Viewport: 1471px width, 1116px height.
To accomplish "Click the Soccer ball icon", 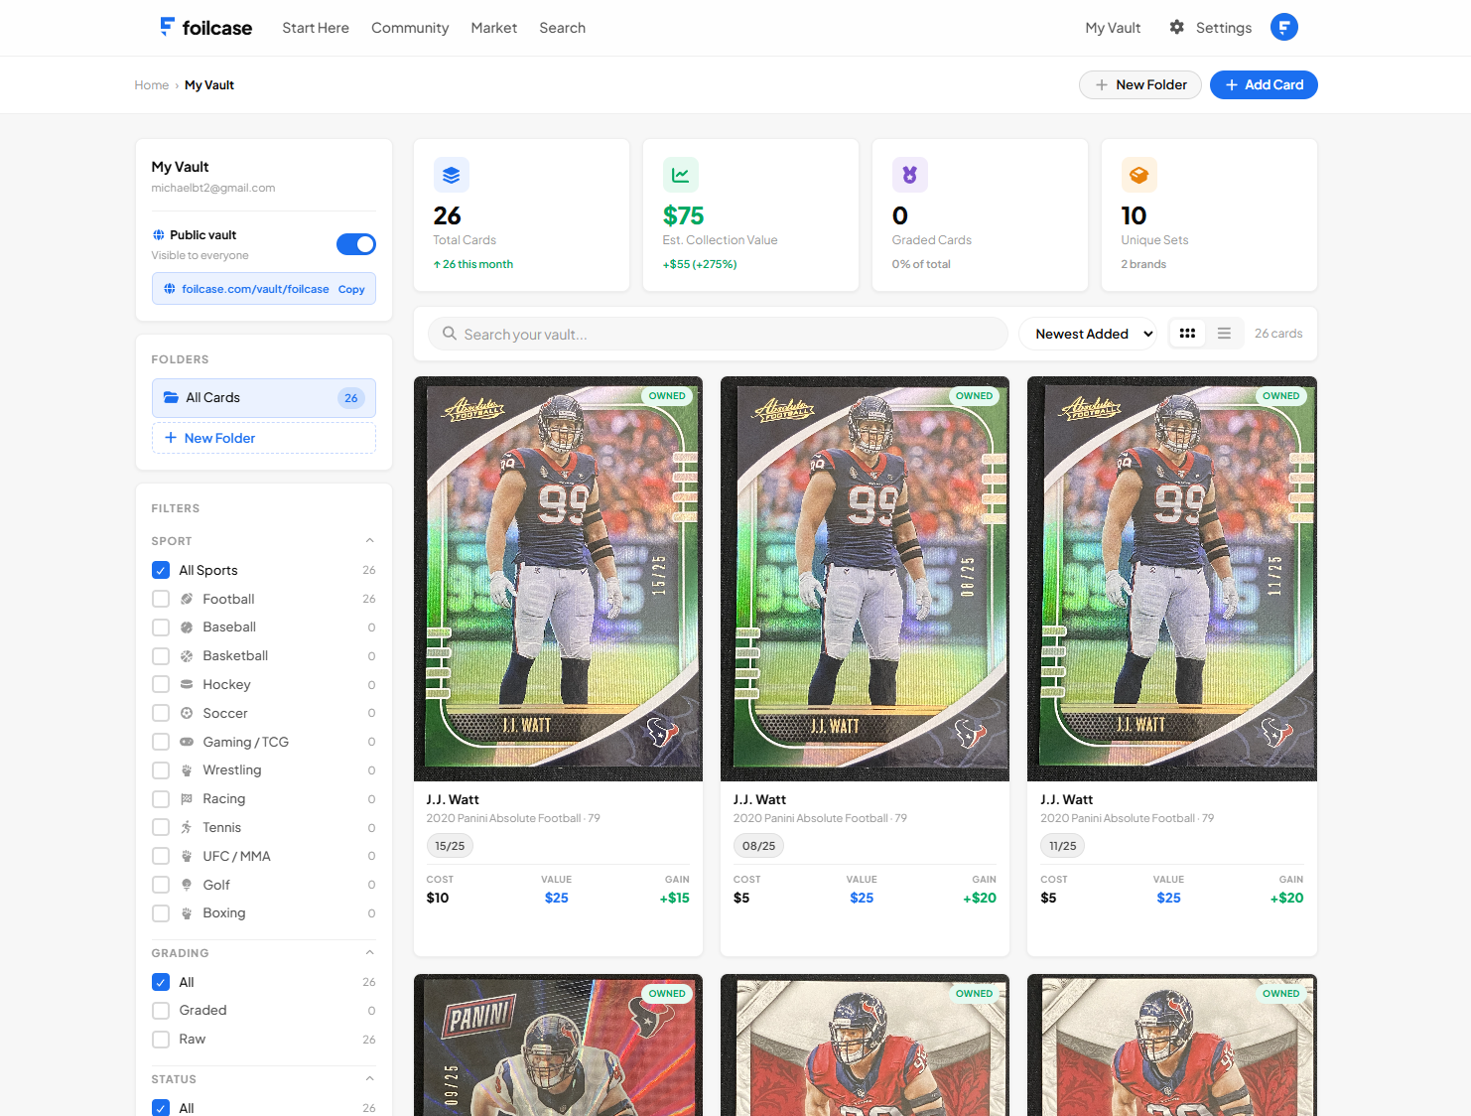I will pos(187,713).
